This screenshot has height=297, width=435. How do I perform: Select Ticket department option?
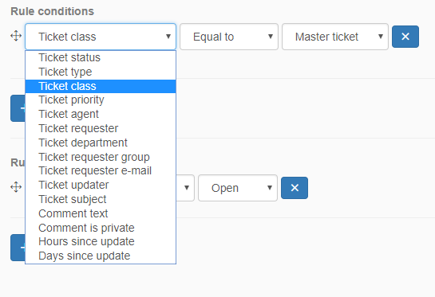(101, 143)
